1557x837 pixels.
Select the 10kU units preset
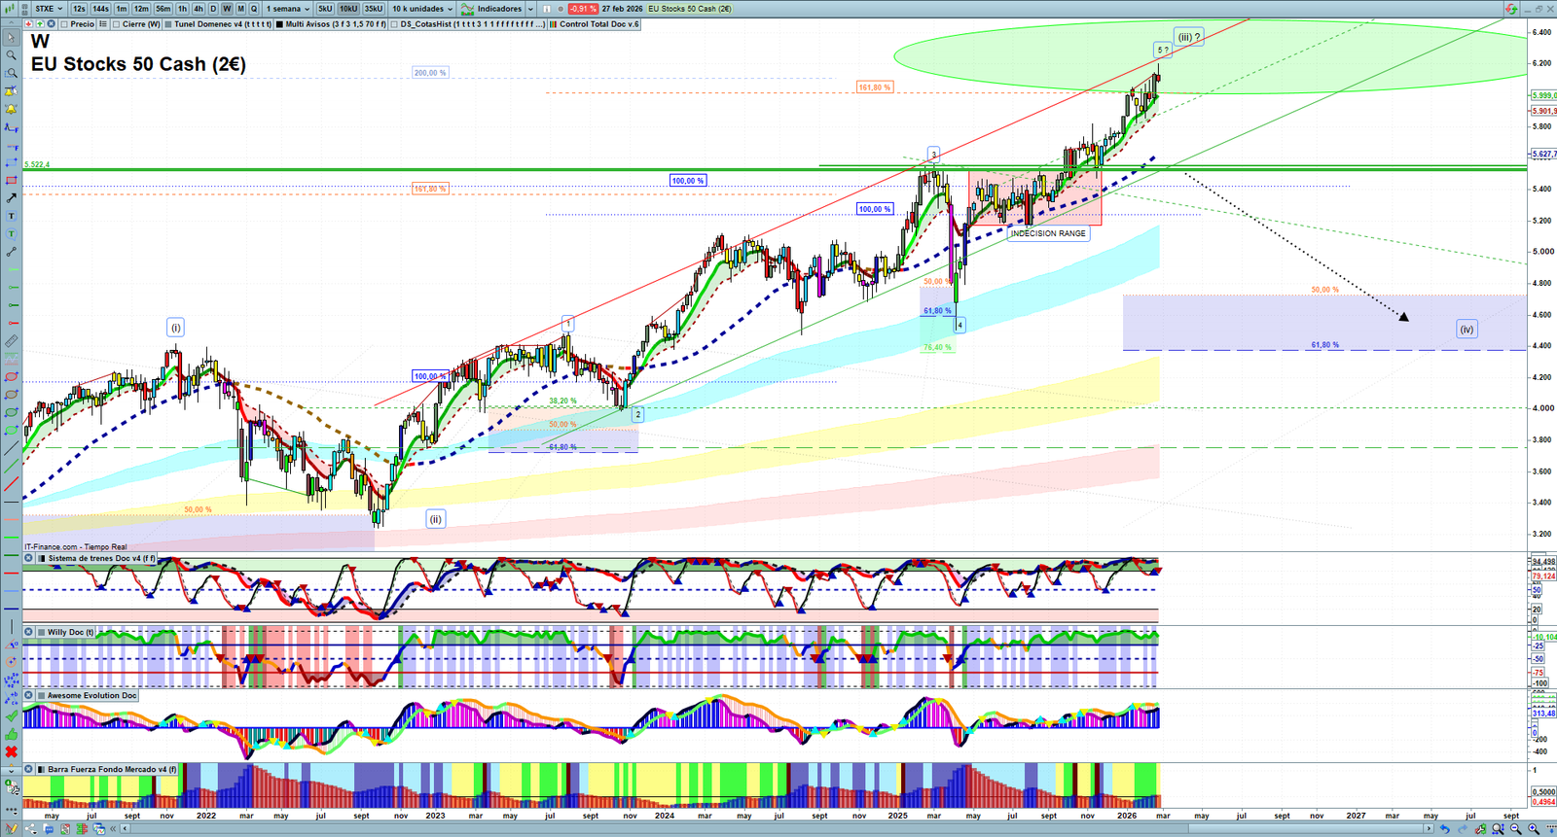[348, 9]
